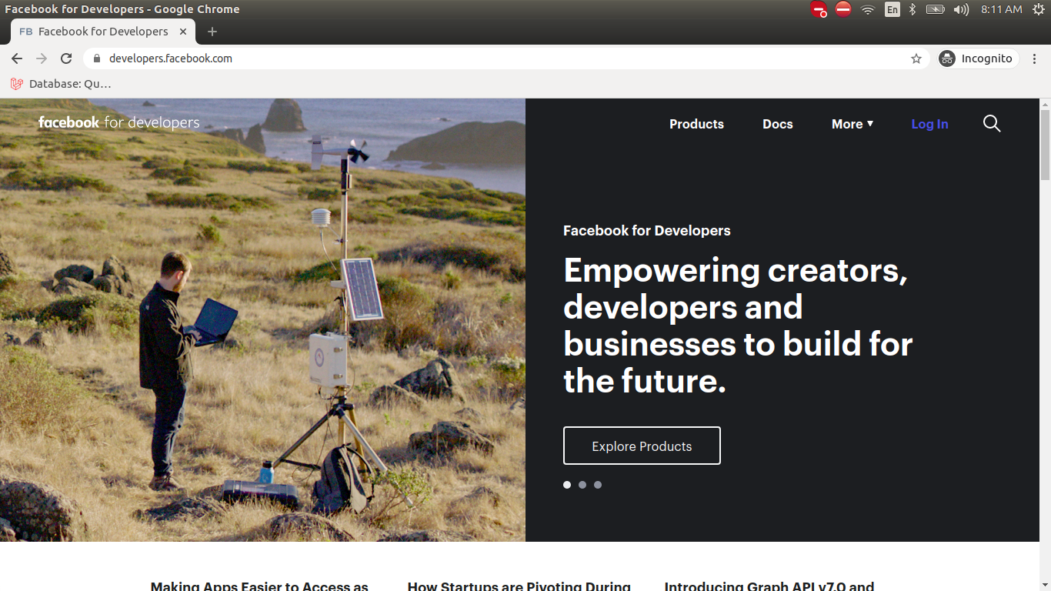
Task: Open the site search magnifier icon
Action: pyautogui.click(x=992, y=124)
